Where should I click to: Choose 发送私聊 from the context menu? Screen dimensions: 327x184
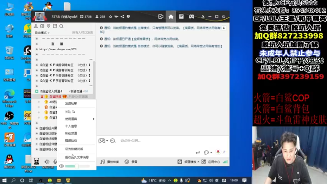(71, 103)
